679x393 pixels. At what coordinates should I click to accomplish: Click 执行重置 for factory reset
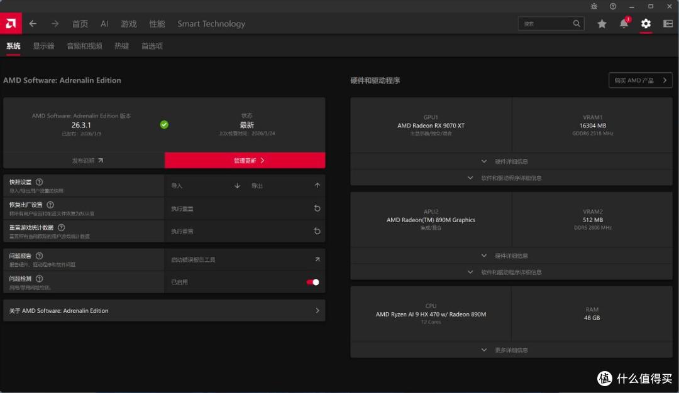182,208
